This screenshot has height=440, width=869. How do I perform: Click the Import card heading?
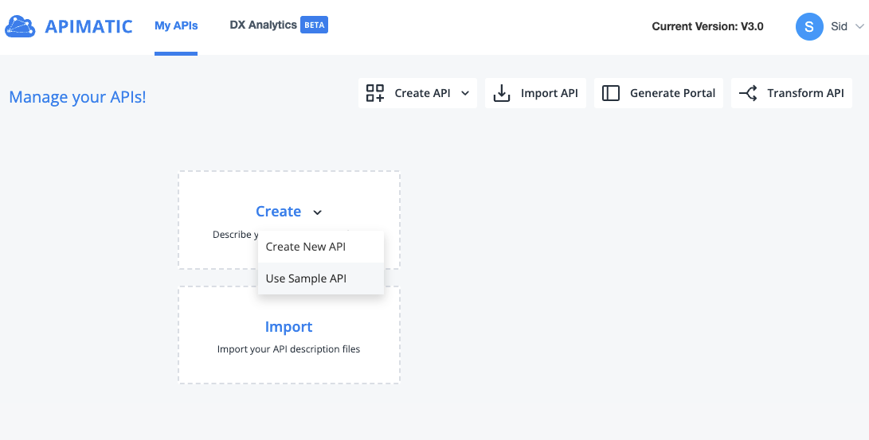[289, 326]
